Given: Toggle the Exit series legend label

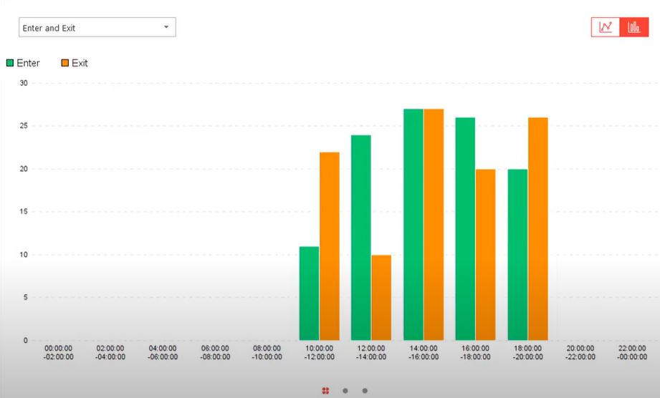Looking at the screenshot, I should pos(80,63).
